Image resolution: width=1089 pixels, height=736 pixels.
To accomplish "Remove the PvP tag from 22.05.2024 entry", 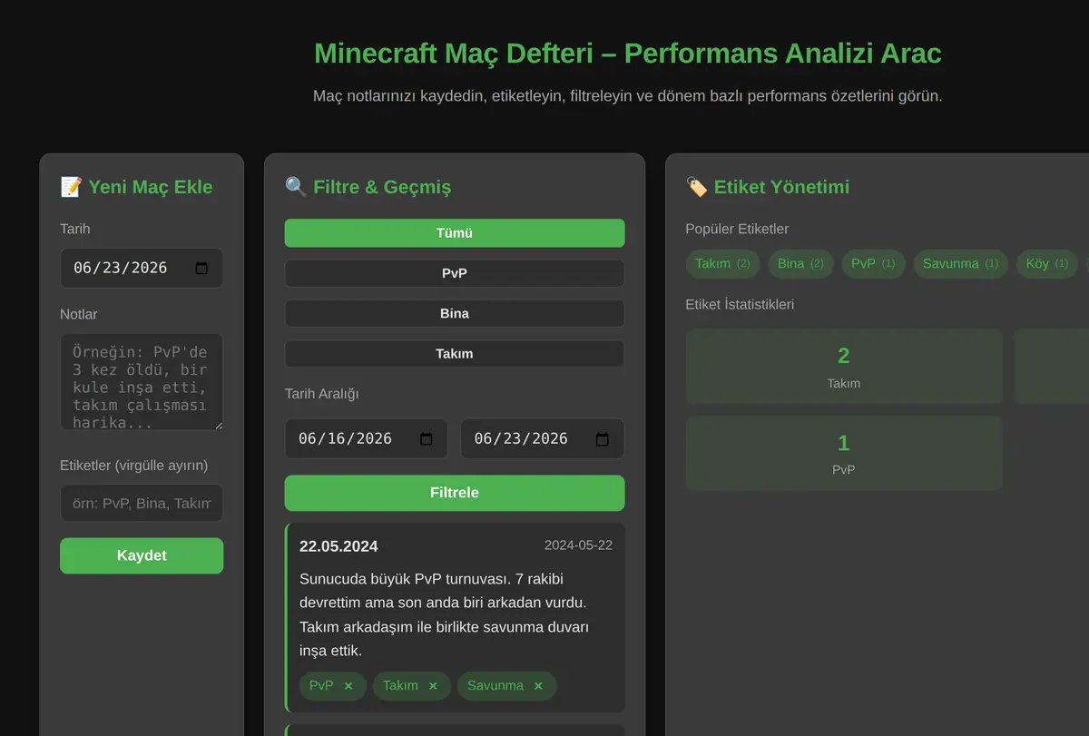I will (348, 686).
